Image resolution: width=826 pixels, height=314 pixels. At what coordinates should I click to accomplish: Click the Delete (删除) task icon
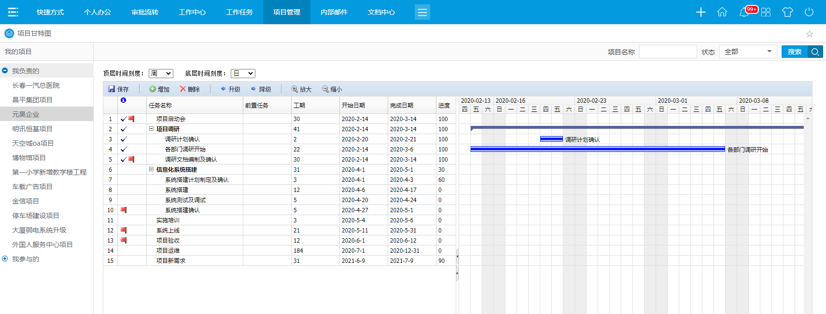(x=183, y=89)
